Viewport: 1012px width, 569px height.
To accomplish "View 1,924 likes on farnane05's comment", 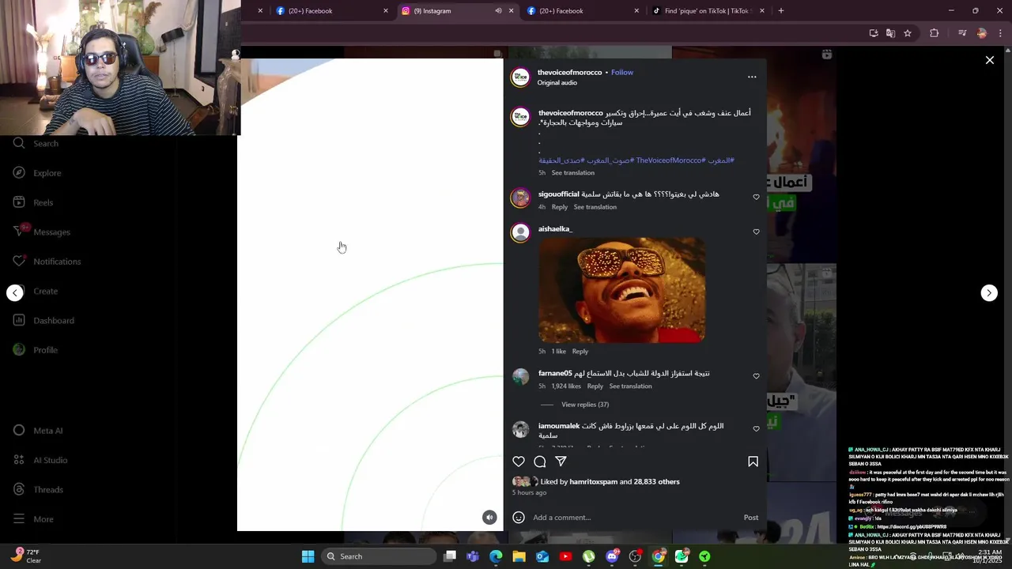I will (566, 386).
